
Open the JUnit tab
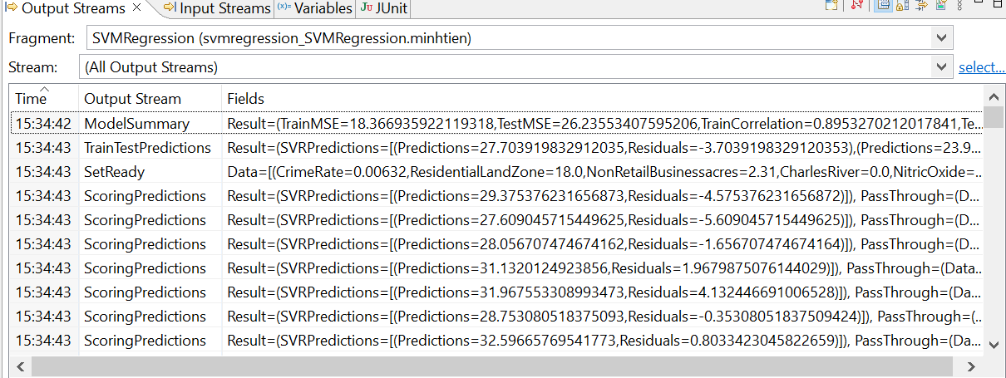pos(382,8)
